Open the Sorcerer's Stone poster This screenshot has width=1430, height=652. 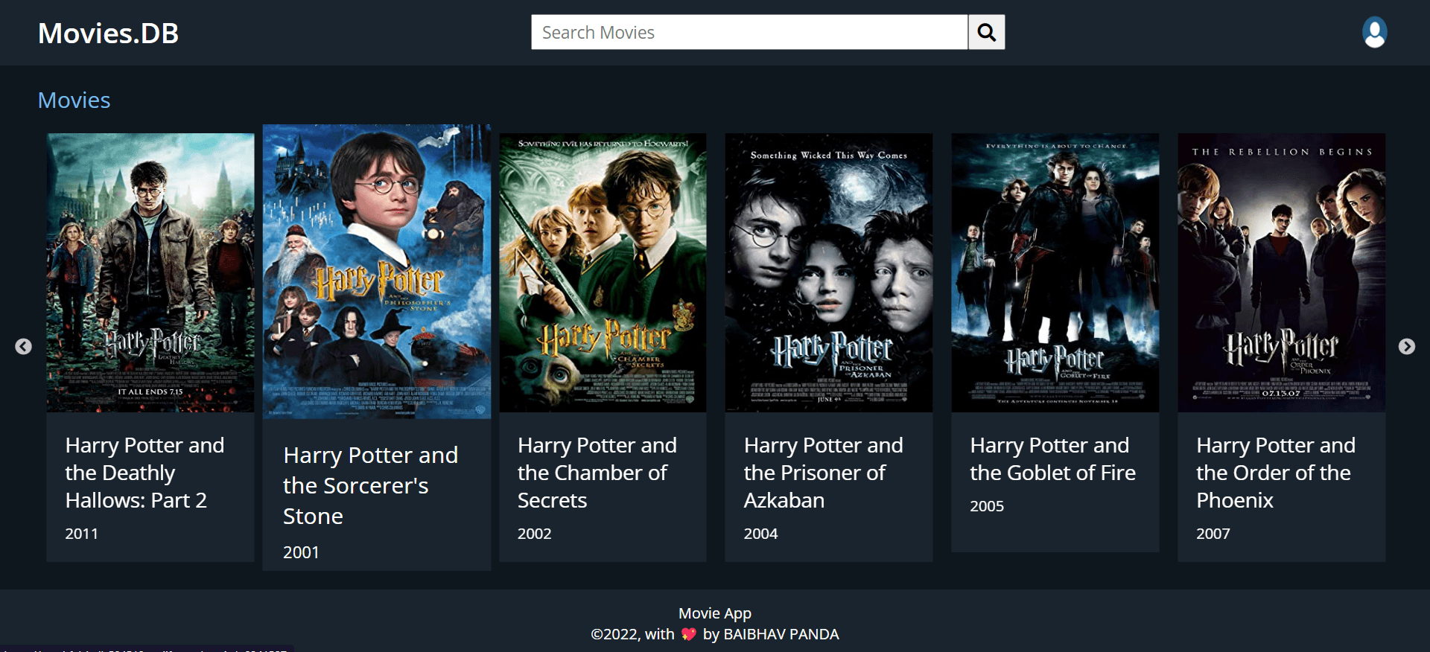click(x=377, y=272)
